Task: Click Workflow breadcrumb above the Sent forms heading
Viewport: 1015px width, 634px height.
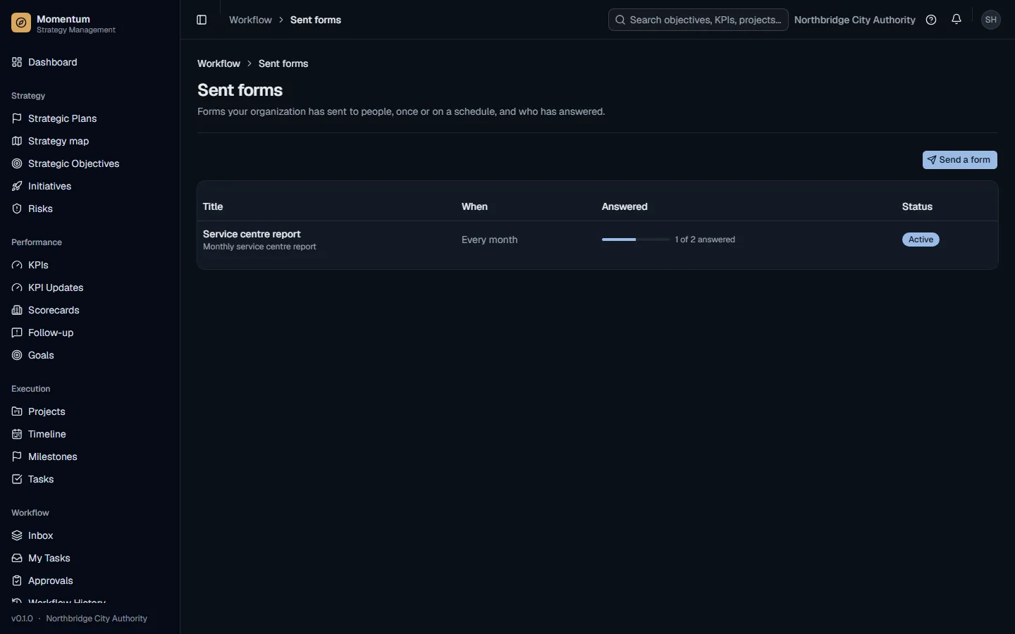Action: point(219,63)
